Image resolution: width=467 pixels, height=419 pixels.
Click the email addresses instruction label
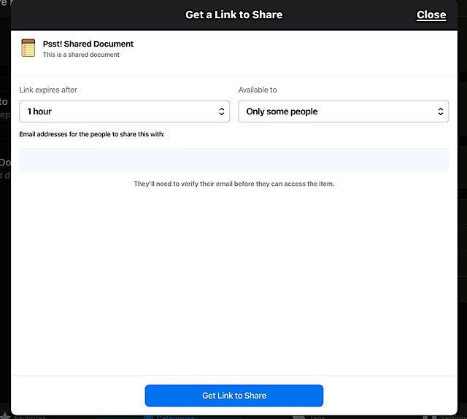click(x=92, y=134)
